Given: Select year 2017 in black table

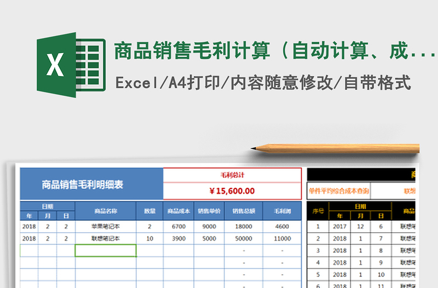Looking at the screenshot, I should pos(339,227).
